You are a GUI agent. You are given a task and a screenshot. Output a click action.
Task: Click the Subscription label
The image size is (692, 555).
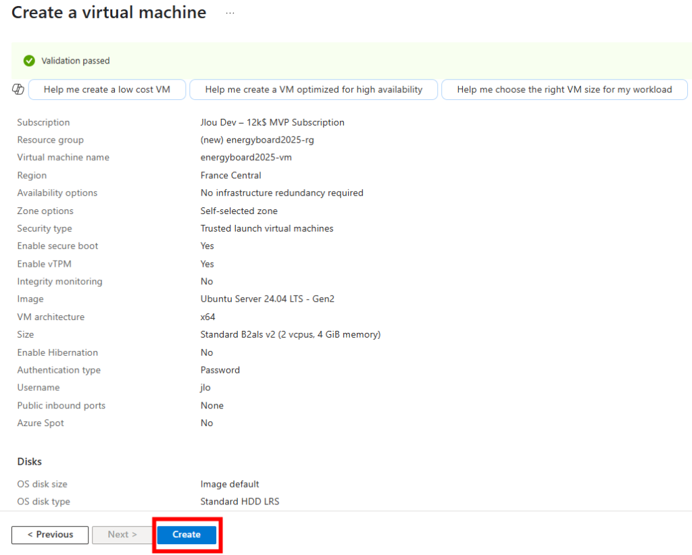click(43, 122)
